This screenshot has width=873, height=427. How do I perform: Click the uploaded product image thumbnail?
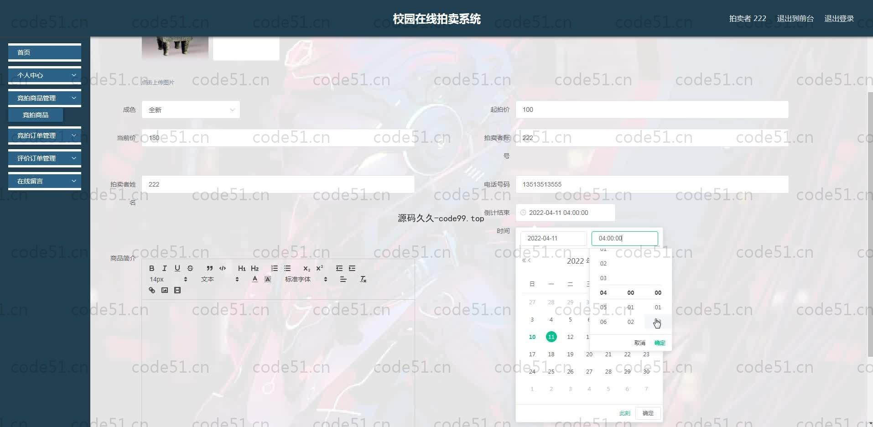[x=175, y=48]
